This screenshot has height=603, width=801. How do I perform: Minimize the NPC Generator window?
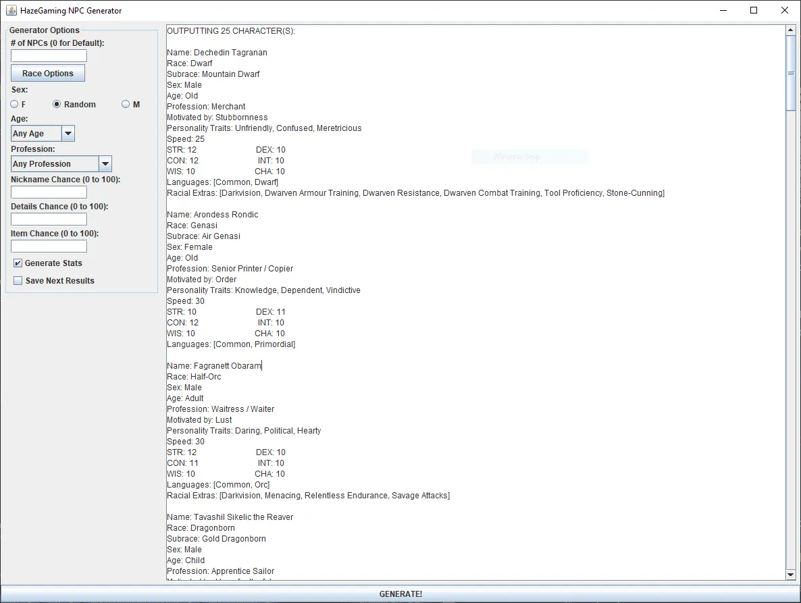pos(723,10)
